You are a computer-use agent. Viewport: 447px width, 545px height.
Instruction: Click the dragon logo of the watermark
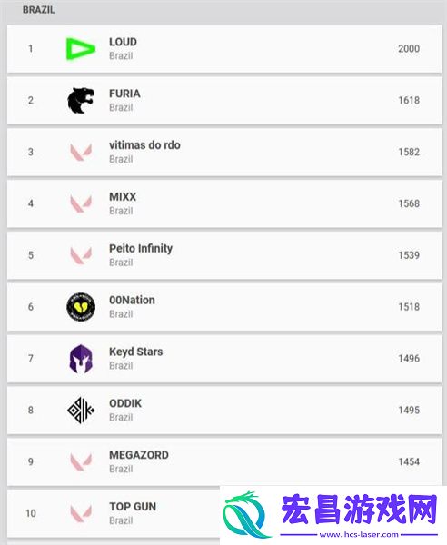[x=247, y=514]
